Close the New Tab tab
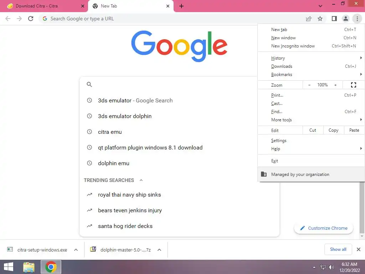The height and width of the screenshot is (274, 365). [x=168, y=6]
